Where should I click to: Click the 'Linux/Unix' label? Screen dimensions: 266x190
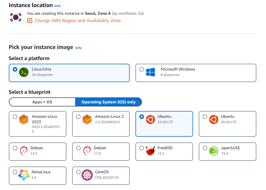point(41,69)
